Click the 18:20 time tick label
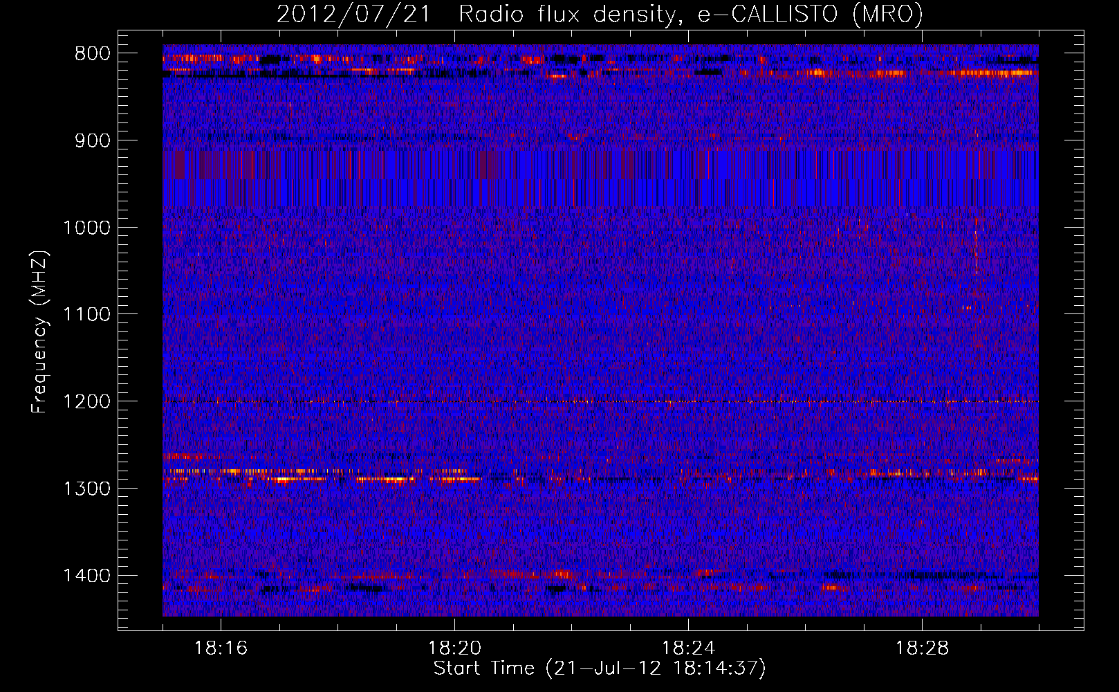 (455, 648)
